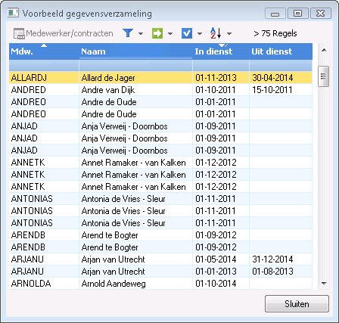339x323 pixels.
Task: Click the filter field under Naam column
Action: [x=135, y=66]
